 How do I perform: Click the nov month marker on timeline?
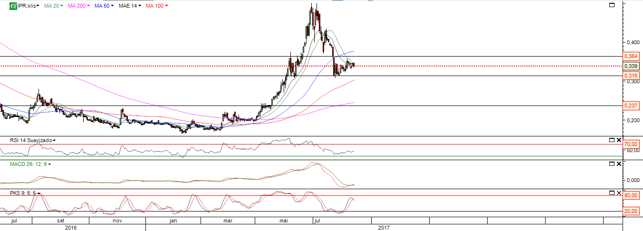(117, 221)
